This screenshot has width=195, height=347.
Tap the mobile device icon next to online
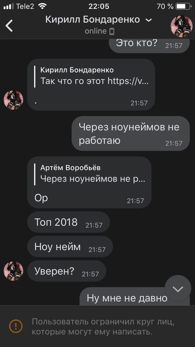click(x=112, y=31)
